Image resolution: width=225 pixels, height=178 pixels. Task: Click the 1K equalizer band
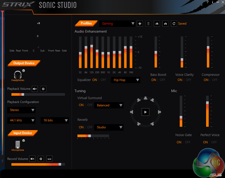coord(108,52)
